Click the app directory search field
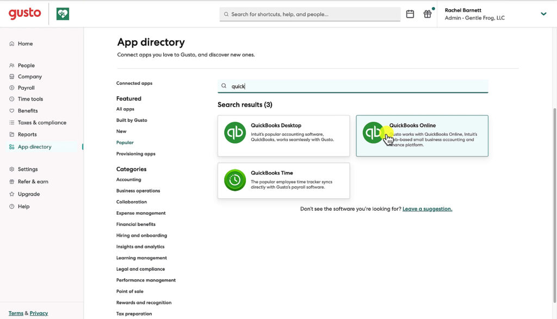This screenshot has height=319, width=557. [354, 85]
